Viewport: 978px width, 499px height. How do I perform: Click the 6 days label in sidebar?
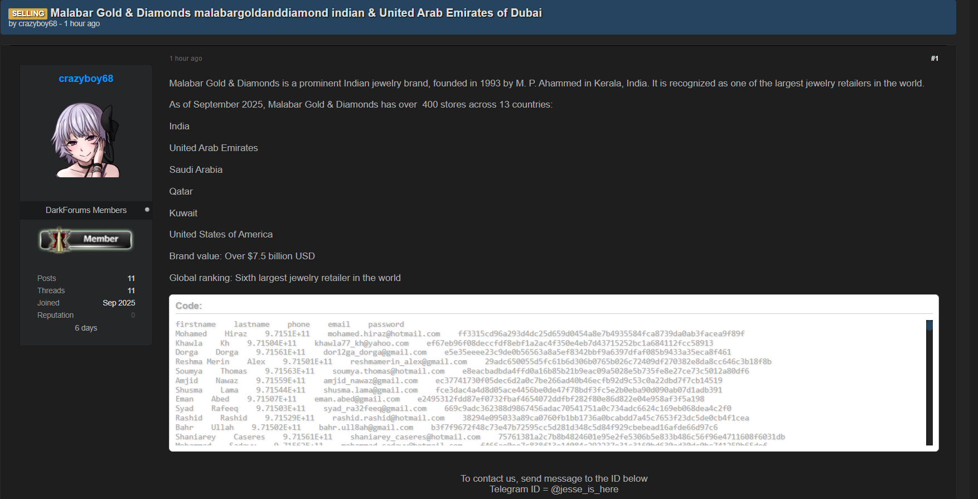[86, 328]
